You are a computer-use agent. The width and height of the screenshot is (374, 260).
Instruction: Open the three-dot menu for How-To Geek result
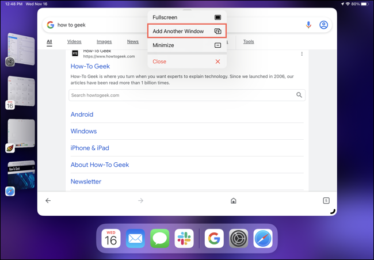(x=302, y=54)
